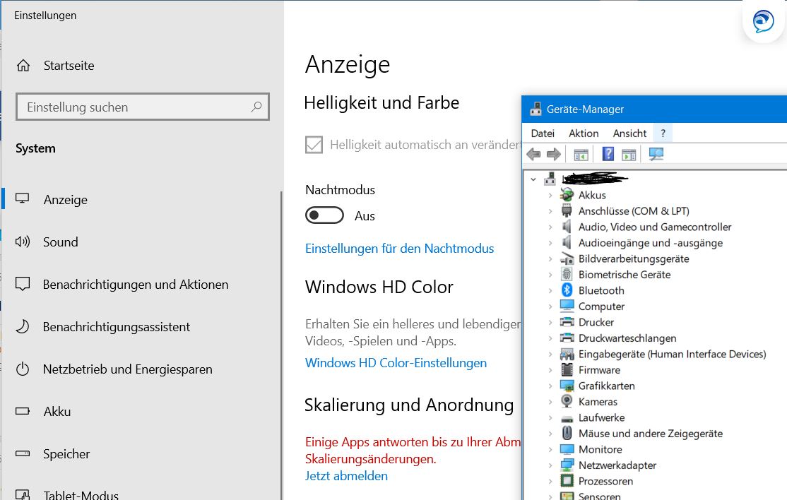Select the Computer entry in device tree
787x500 pixels.
pos(601,306)
